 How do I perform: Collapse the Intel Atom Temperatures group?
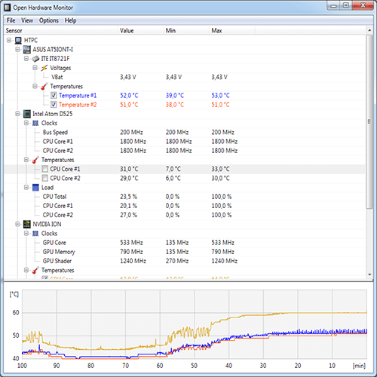click(x=26, y=160)
